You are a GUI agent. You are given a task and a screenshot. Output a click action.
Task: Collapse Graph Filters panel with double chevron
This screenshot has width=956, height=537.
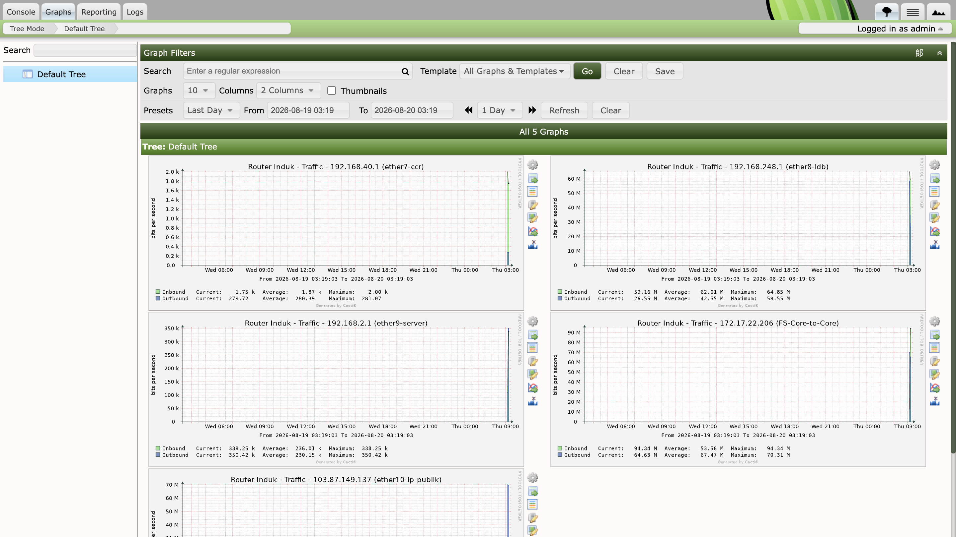939,53
